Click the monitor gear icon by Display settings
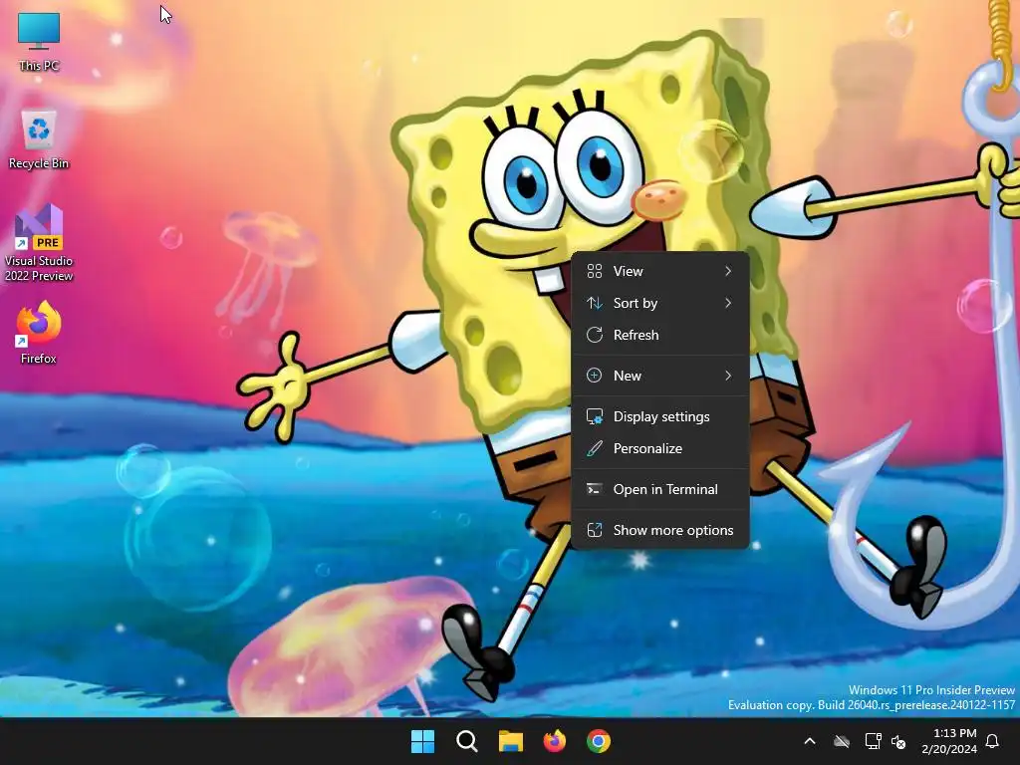 pos(595,417)
